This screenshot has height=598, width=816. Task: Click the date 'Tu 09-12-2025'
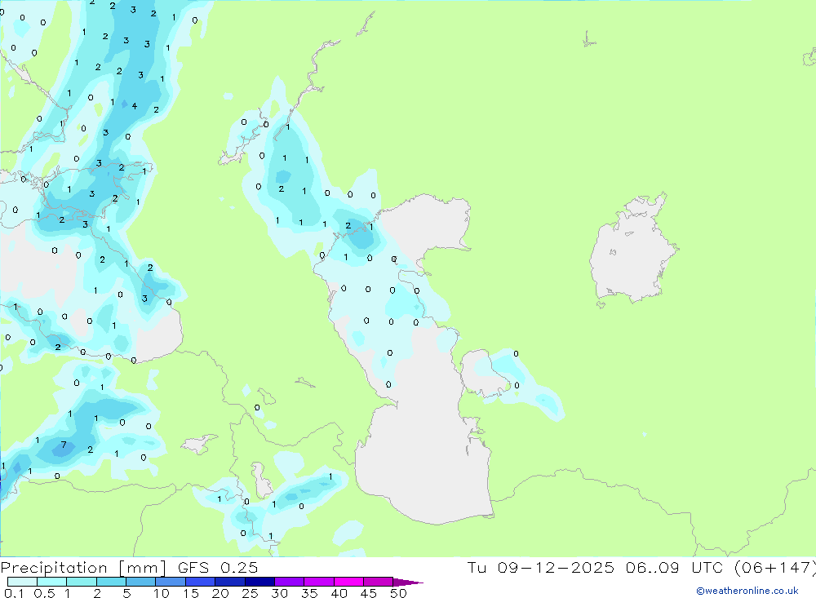(x=541, y=567)
